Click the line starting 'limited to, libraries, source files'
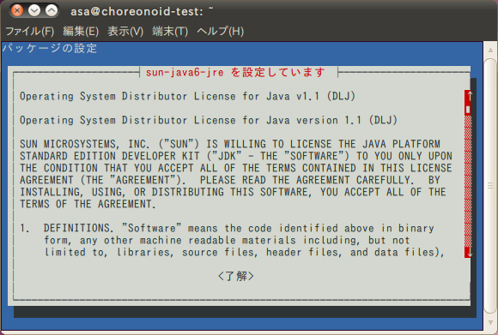The height and width of the screenshot is (335, 498). click(x=244, y=252)
